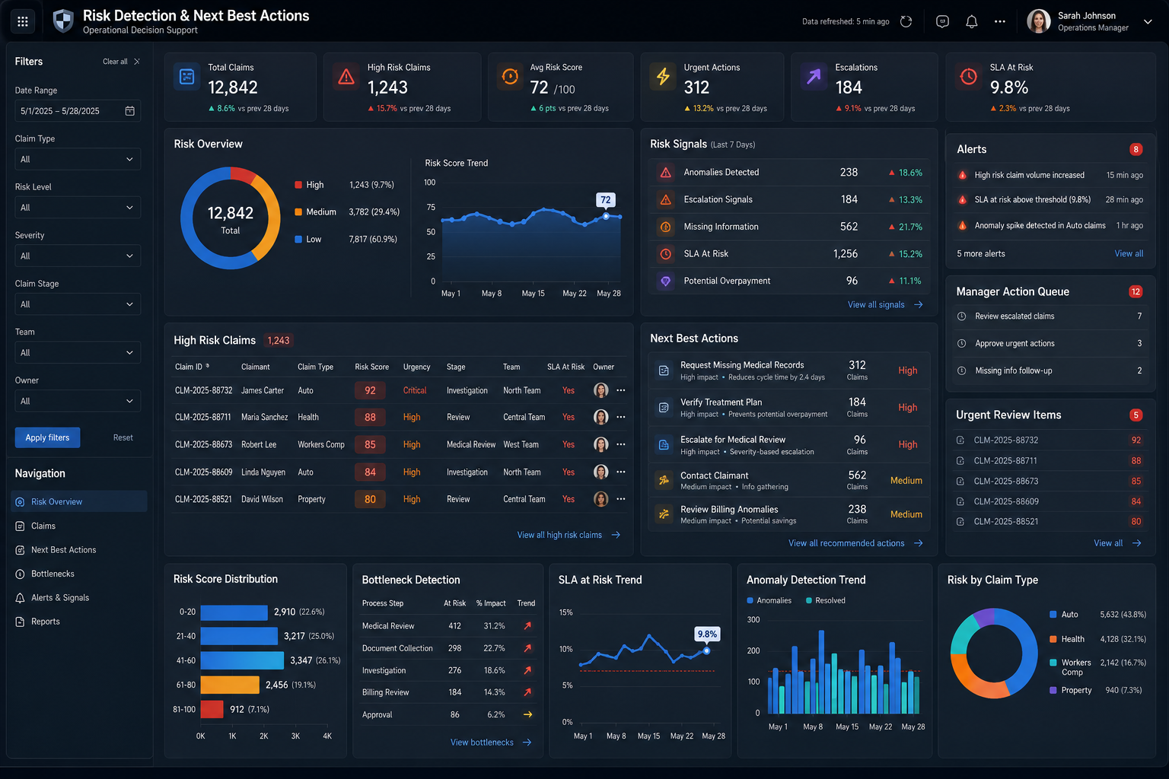Click the Total Claims card icon
1169x779 pixels.
pos(187,77)
